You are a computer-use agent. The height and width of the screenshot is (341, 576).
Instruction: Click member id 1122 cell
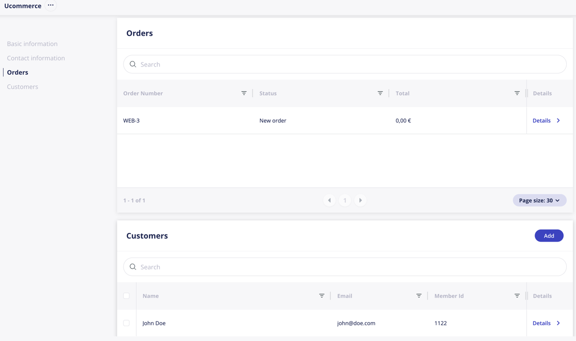[x=440, y=323]
